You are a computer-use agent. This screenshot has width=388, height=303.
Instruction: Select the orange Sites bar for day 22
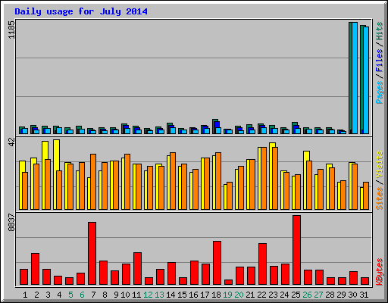264,178
